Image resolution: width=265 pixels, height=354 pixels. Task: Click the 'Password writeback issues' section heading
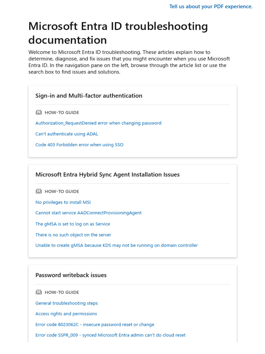click(x=71, y=275)
